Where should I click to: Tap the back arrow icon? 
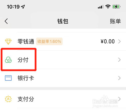pyautogui.click(x=6, y=21)
